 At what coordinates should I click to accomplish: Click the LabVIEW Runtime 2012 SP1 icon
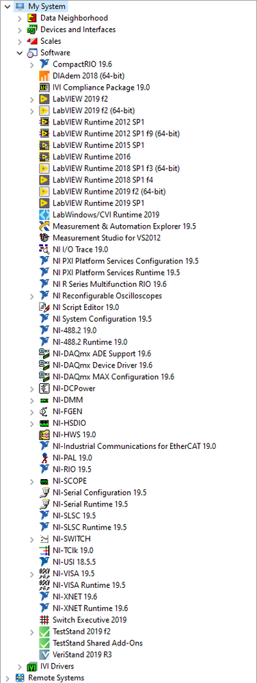click(x=44, y=122)
